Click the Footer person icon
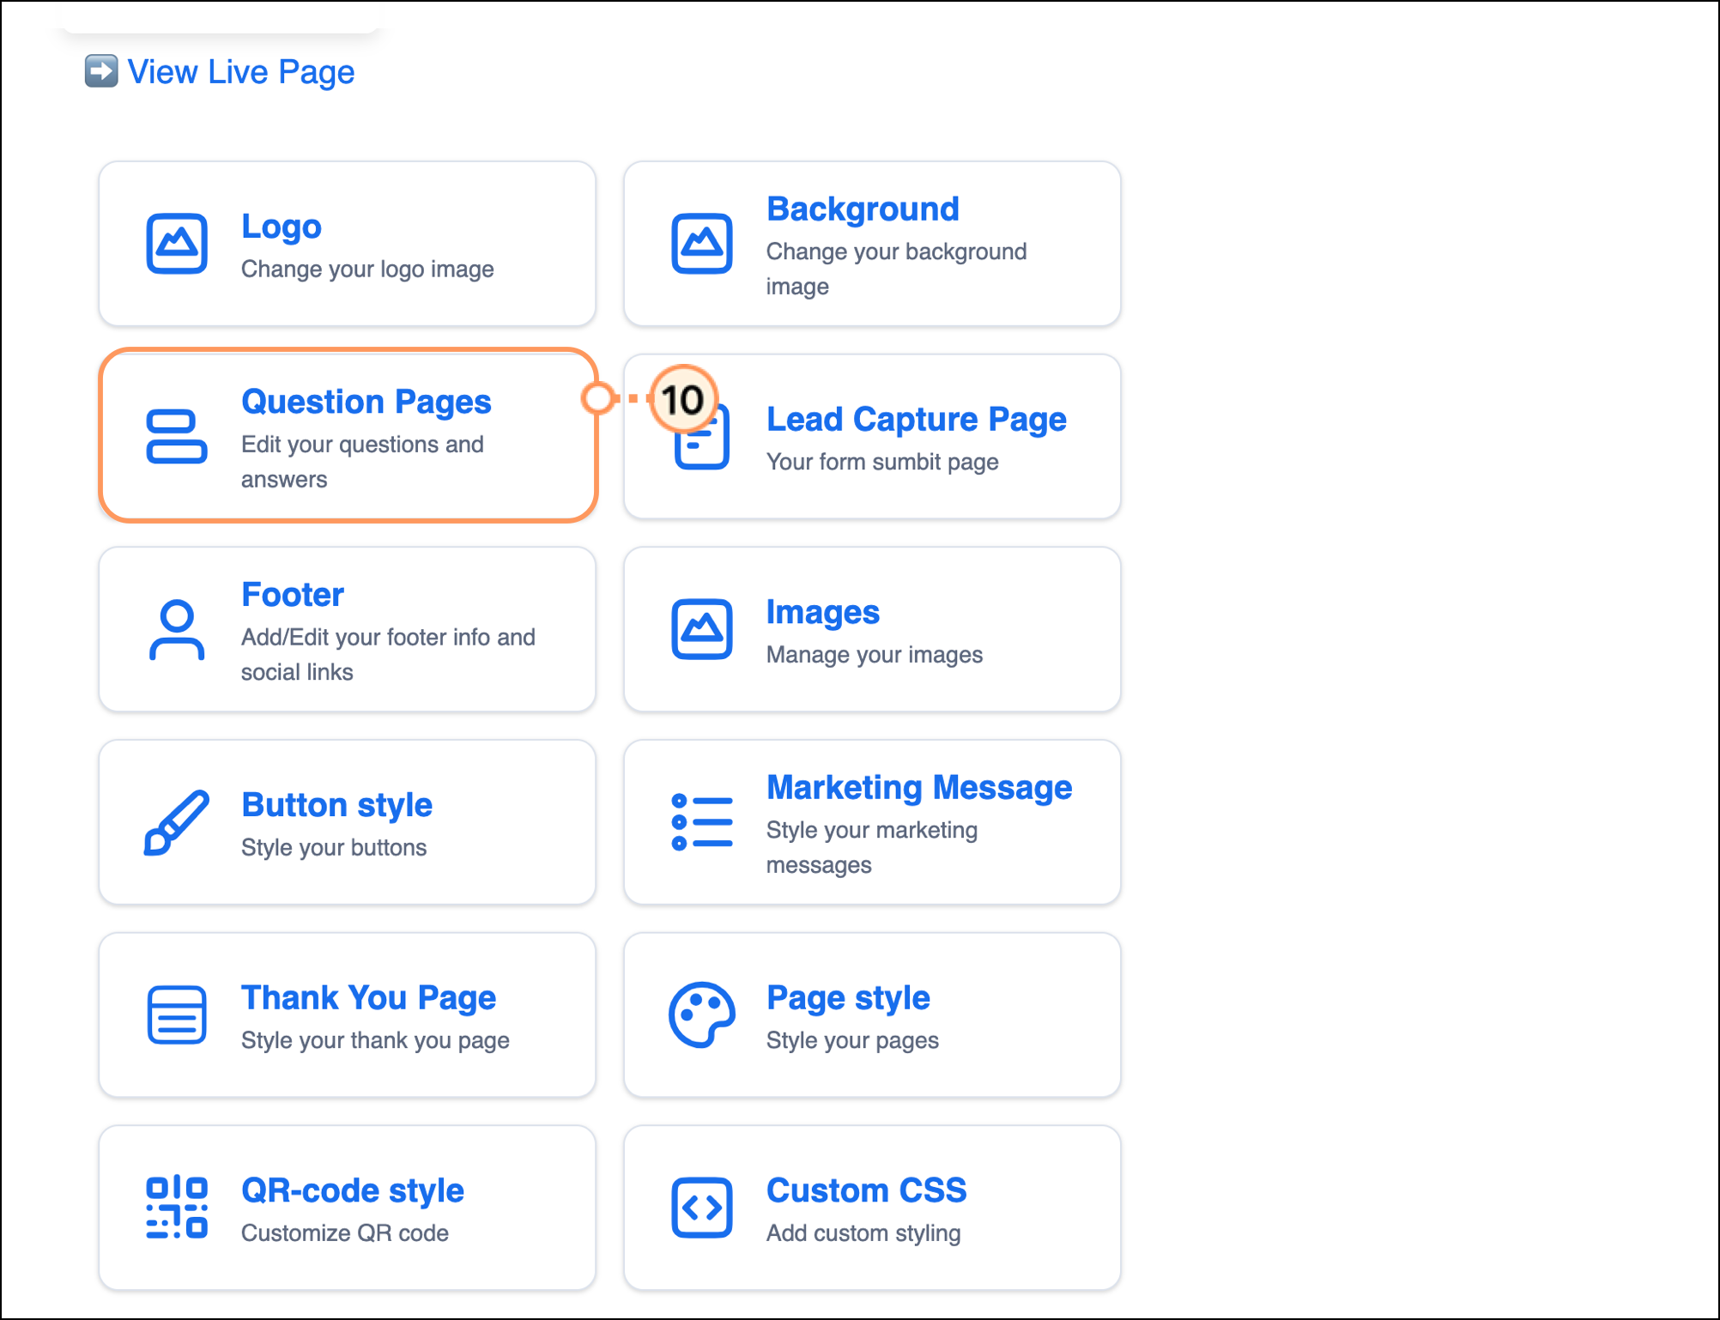Viewport: 1720px width, 1320px height. tap(177, 630)
